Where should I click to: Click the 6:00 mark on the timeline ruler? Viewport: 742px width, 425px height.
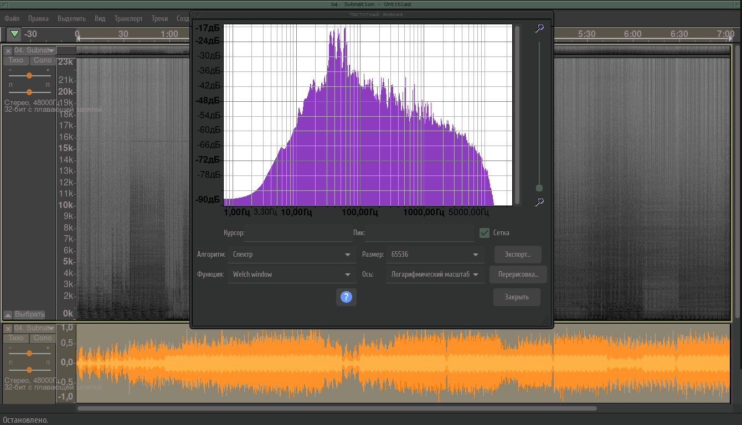click(x=633, y=34)
